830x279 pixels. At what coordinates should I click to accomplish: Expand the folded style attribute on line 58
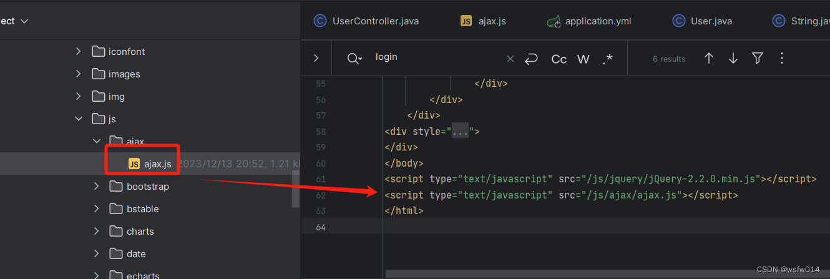[x=460, y=131]
